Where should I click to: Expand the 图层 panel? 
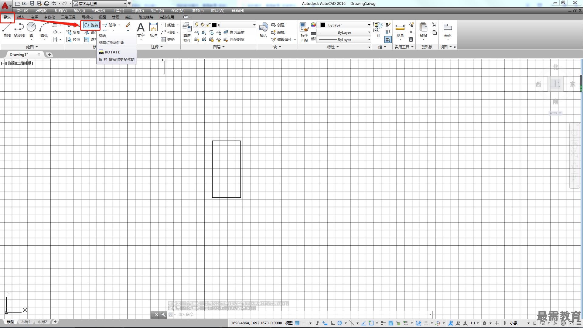coord(219,47)
